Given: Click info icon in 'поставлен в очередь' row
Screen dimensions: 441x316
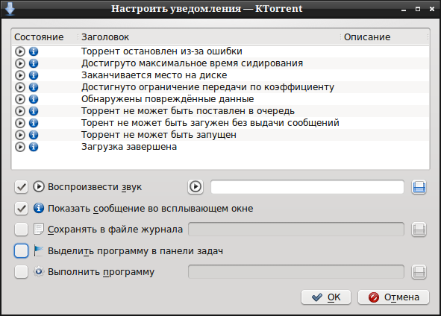Looking at the screenshot, I should [x=34, y=111].
